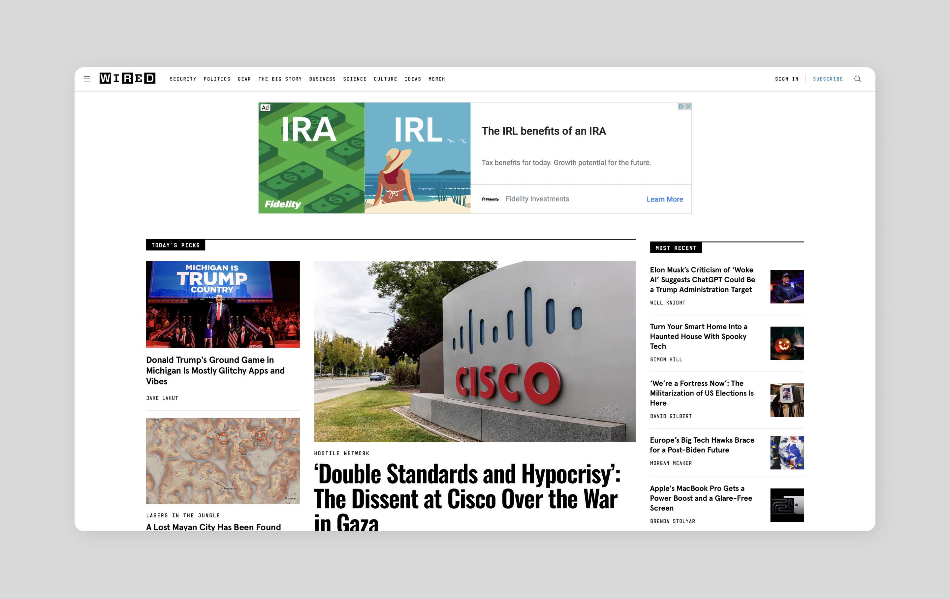Open The Big Story section
950x599 pixels.
click(280, 79)
